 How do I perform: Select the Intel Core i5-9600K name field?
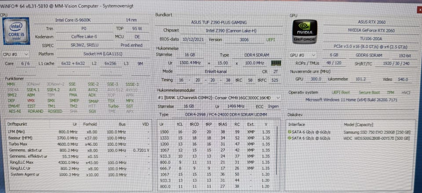73,20
